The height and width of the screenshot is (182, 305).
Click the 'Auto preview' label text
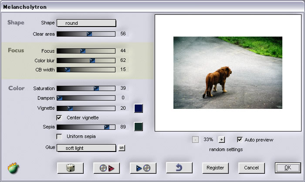coord(259,140)
